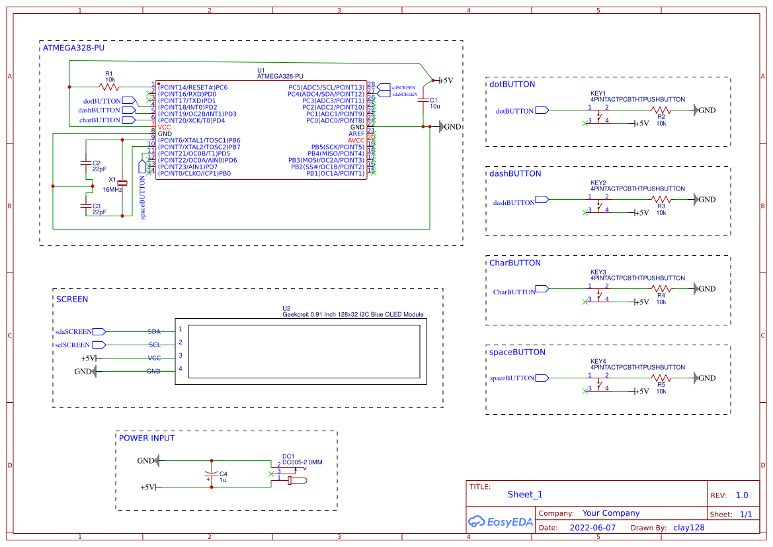
Task: Select the C3 22pF capacitor symbol
Action: [x=86, y=206]
